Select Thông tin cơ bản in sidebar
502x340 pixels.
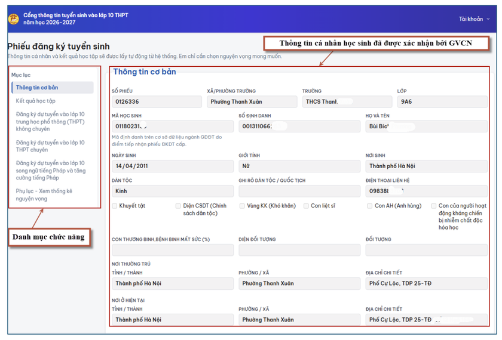click(37, 88)
